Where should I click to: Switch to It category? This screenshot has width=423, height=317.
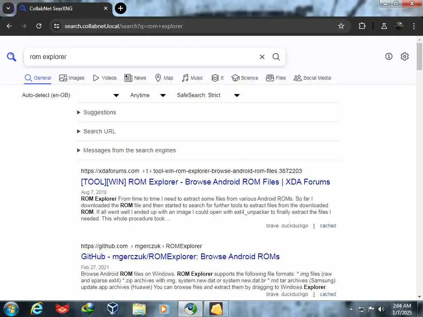click(x=217, y=78)
